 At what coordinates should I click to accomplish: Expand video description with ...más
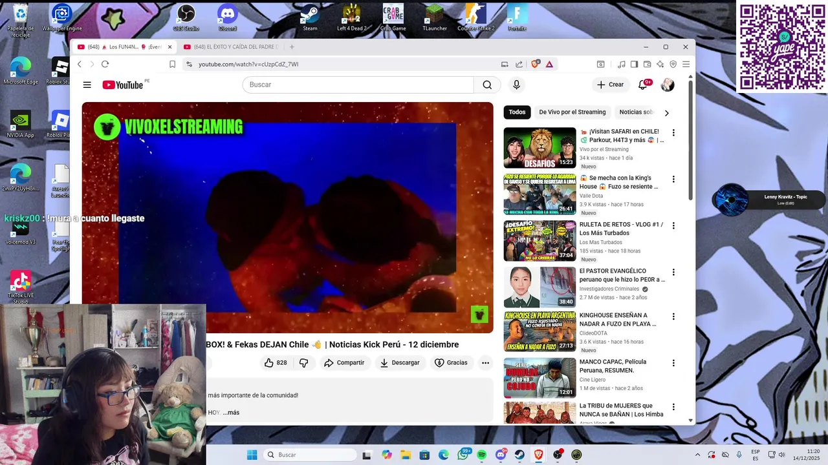tap(231, 413)
